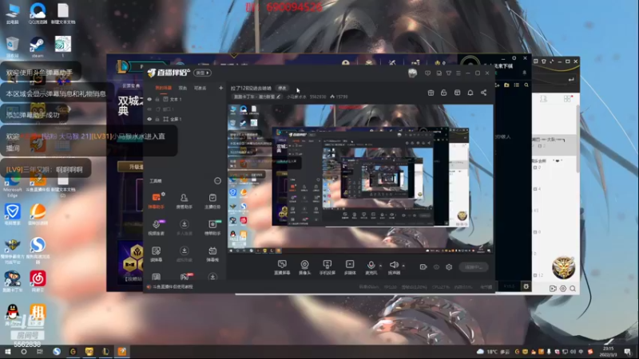The height and width of the screenshot is (359, 639).
Task: Open the layout icon left of the bell
Action: pyautogui.click(x=457, y=93)
